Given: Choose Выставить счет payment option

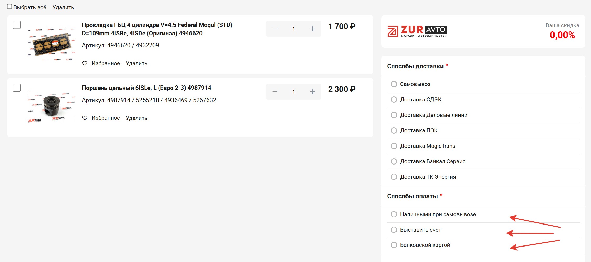Looking at the screenshot, I should pyautogui.click(x=394, y=230).
